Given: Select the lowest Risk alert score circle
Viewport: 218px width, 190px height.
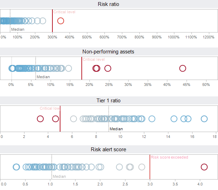Looking at the screenshot, I should (16, 167).
